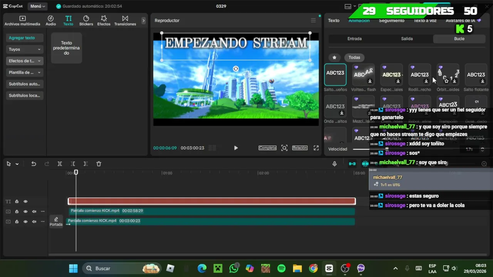Lock the 00:02:58:29 video track

pos(17,212)
